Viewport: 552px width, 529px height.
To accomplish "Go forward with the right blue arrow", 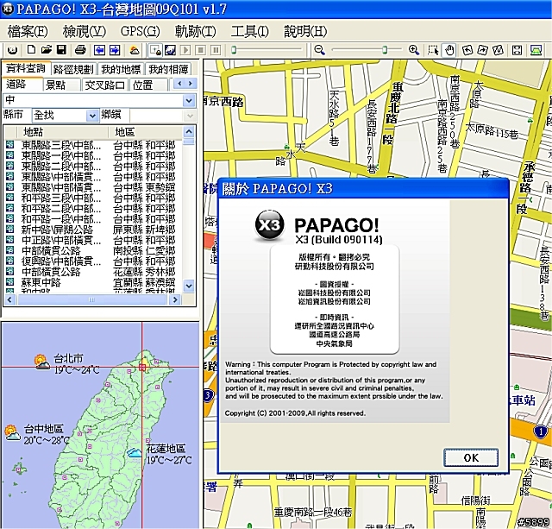I will pyautogui.click(x=115, y=50).
